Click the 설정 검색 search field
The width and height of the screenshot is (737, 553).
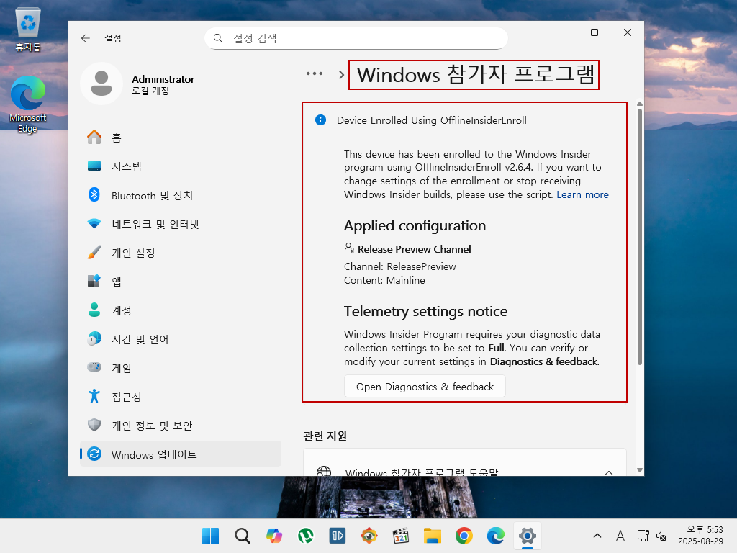click(x=356, y=38)
